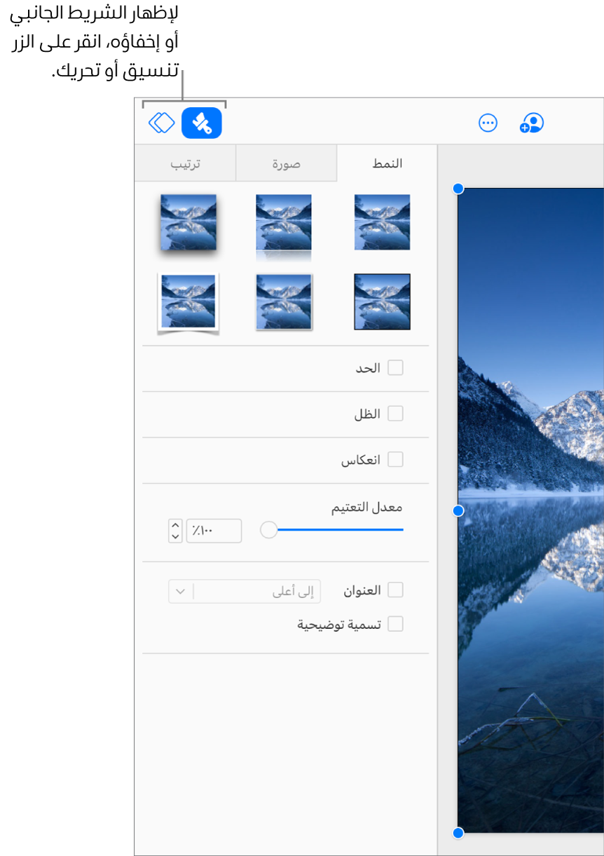Click the معدل التعتيم opacity slider handle
Image resolution: width=604 pixels, height=856 pixels.
coord(268,531)
